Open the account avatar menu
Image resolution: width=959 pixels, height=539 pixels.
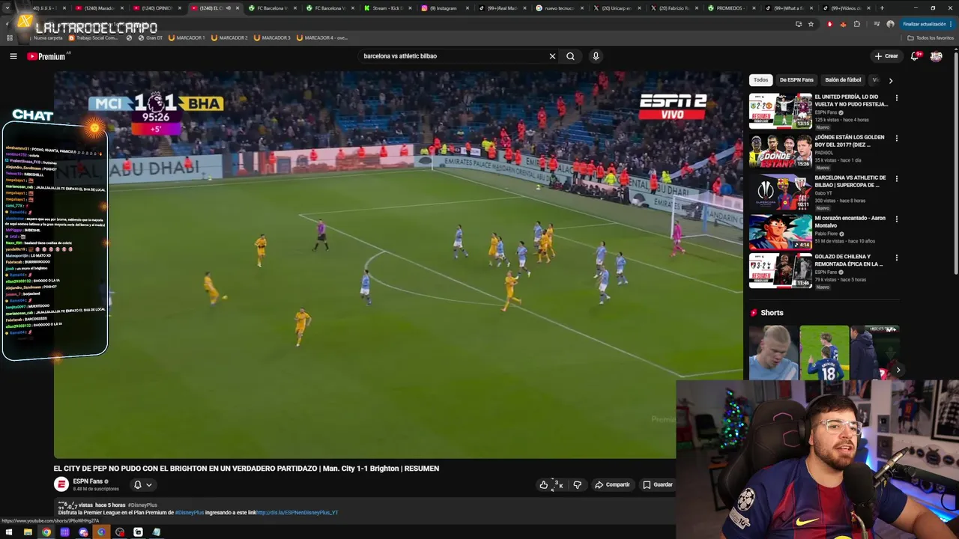tap(936, 56)
